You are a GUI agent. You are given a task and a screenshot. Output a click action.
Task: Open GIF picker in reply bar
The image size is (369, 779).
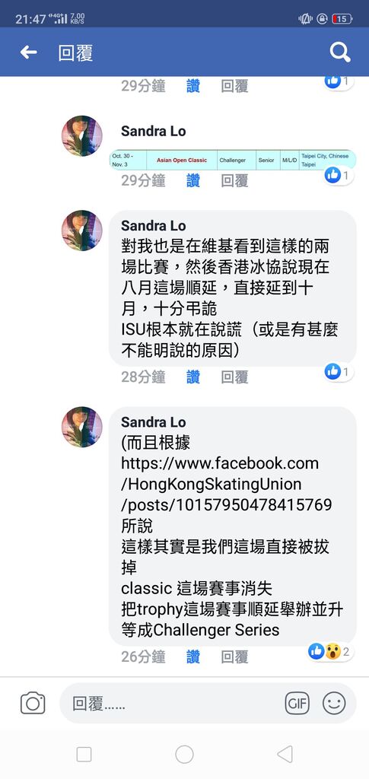pos(297,704)
